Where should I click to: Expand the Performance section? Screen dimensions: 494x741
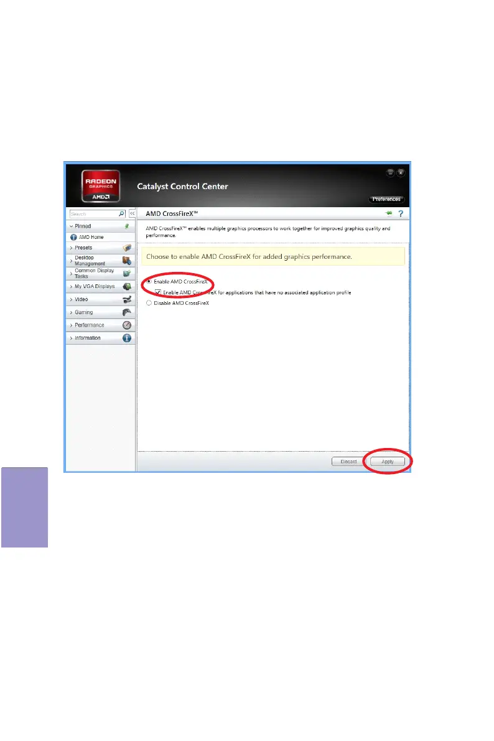100,325
